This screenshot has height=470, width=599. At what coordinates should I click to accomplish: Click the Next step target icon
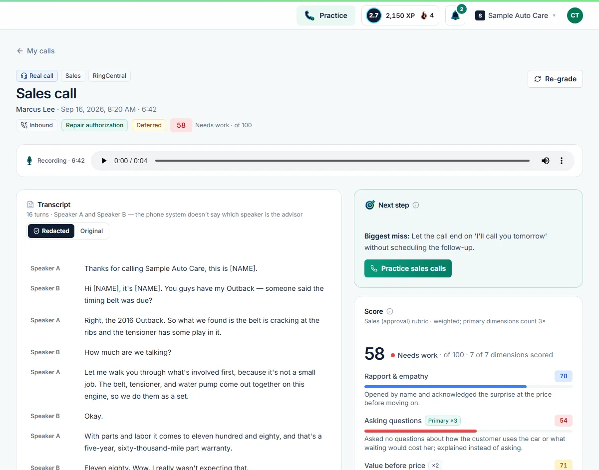click(370, 205)
